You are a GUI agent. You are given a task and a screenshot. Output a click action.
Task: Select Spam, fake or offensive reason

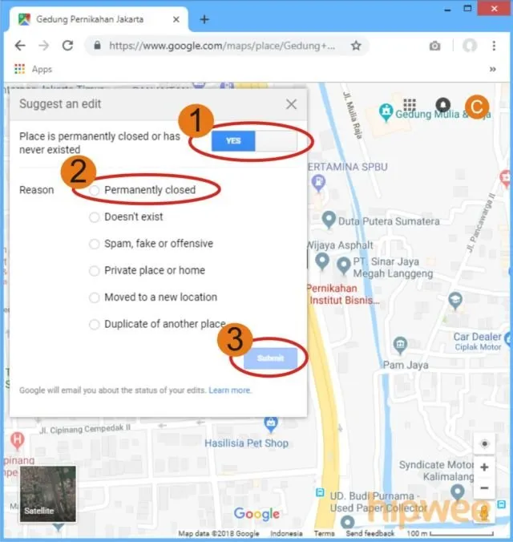click(x=94, y=244)
